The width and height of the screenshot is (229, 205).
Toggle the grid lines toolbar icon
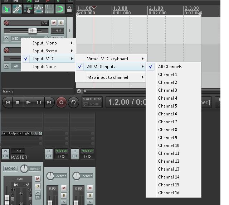tap(49, 9)
